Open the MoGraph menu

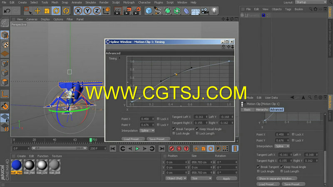coord(129,2)
